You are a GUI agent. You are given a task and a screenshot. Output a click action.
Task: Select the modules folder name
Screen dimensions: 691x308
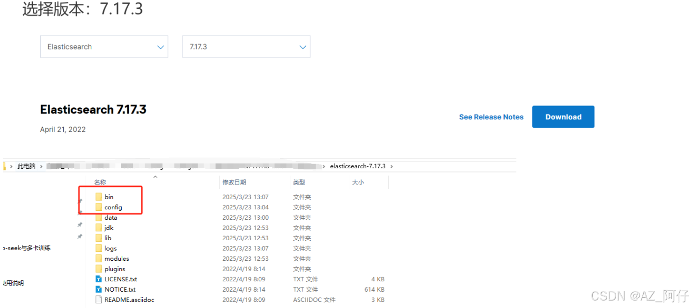117,258
